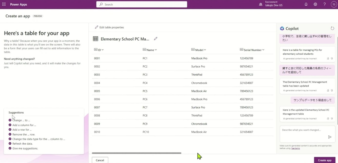Send the Copilot message arrow icon
This screenshot has height=163, width=338.
tap(330, 137)
